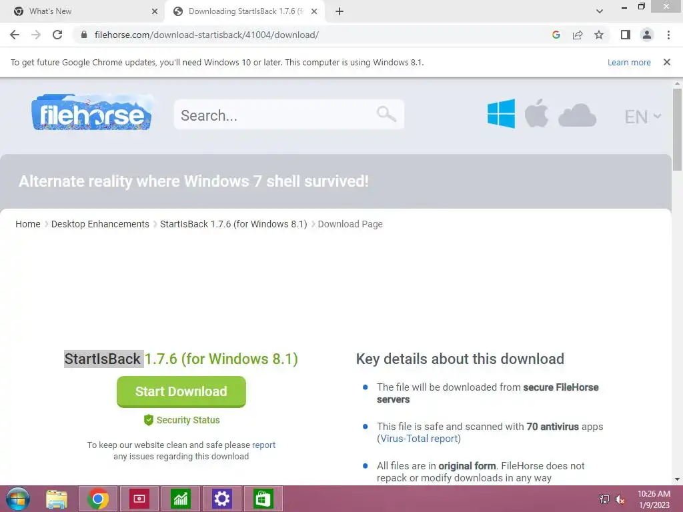Click scrollbar down arrow
The height and width of the screenshot is (512, 683).
point(677,480)
